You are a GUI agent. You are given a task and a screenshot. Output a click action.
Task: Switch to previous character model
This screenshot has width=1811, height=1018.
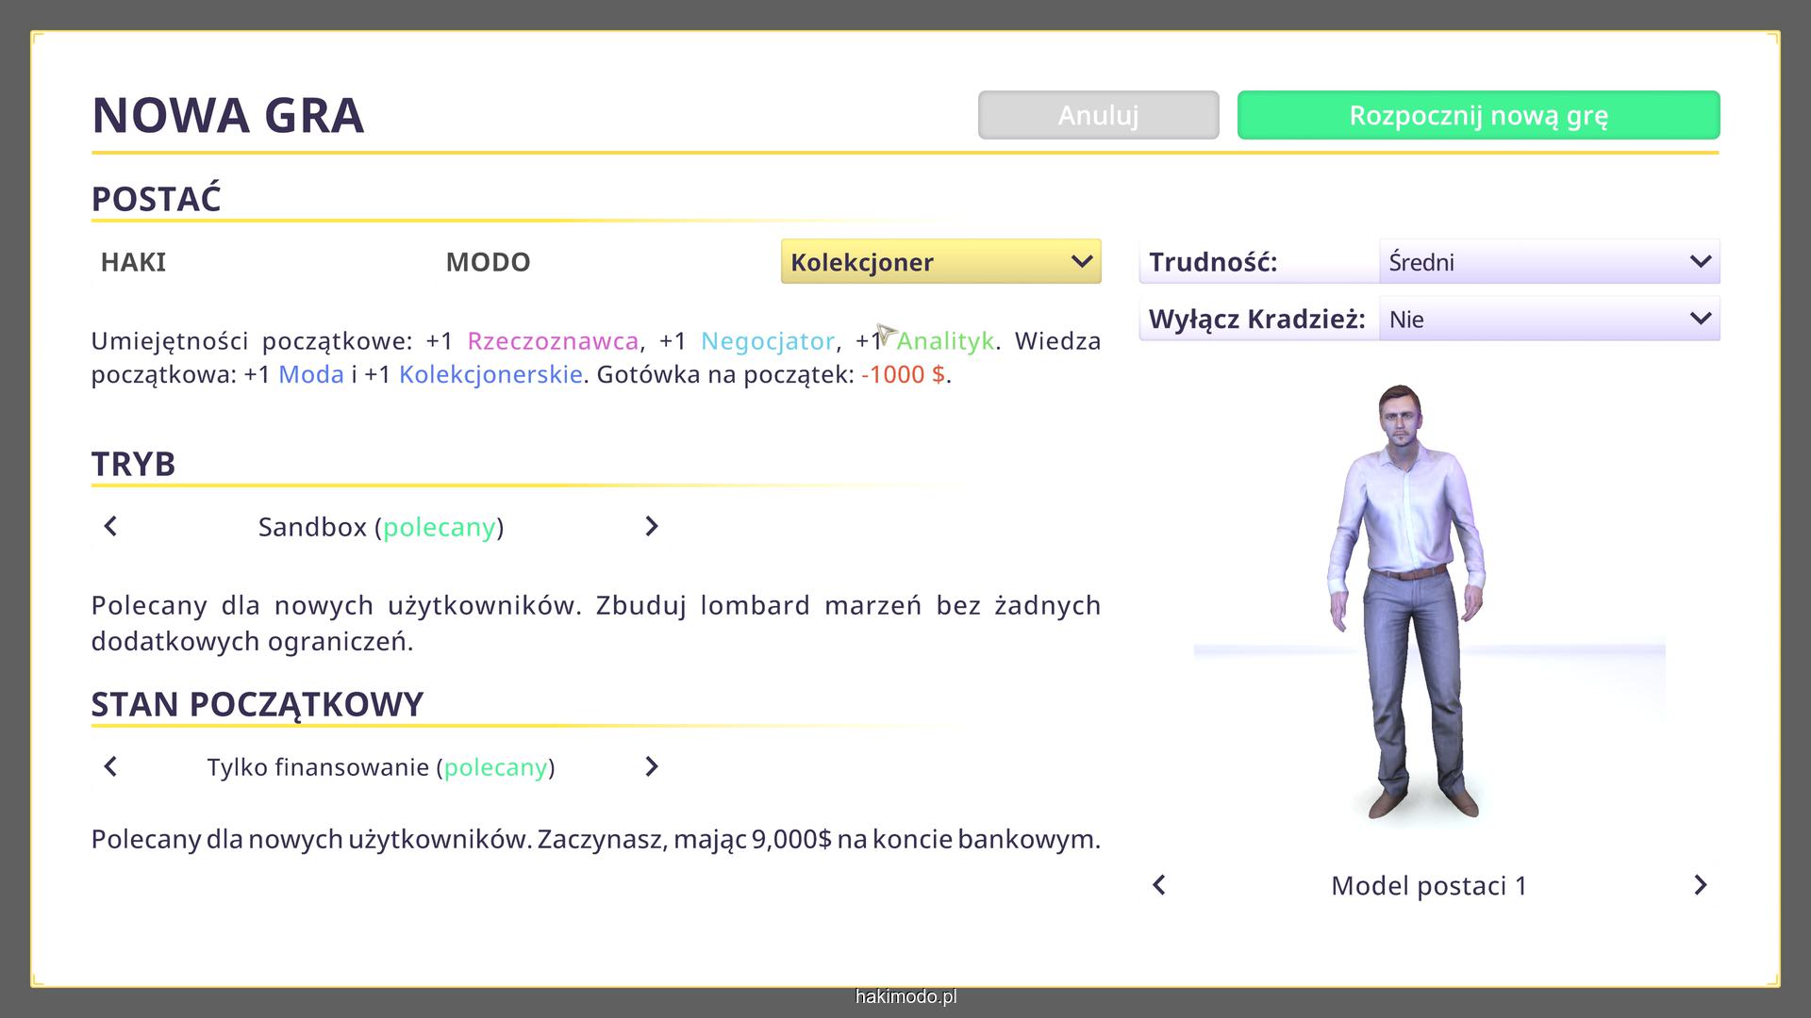click(1159, 885)
